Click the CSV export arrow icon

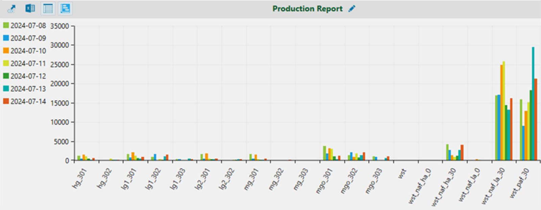pos(12,8)
